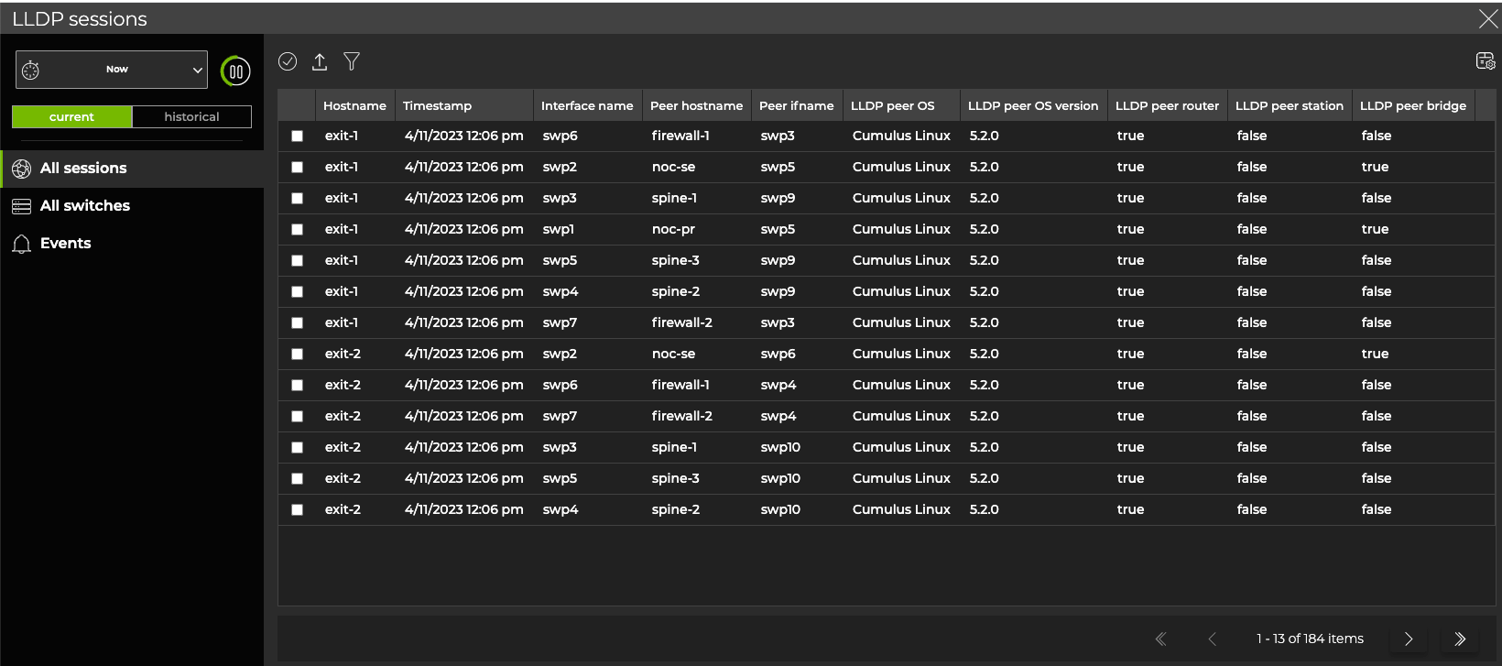
Task: Sort by Peer hostname column header
Action: click(696, 105)
